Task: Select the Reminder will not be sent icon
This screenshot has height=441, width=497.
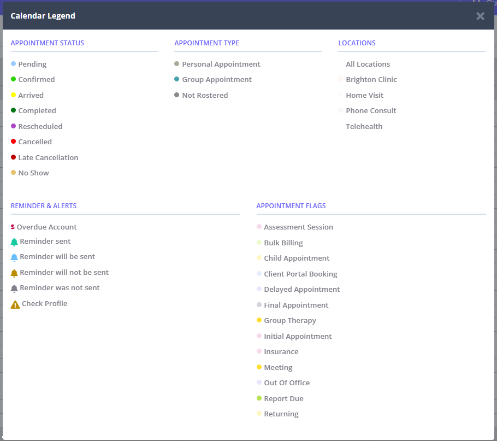Action: click(14, 272)
